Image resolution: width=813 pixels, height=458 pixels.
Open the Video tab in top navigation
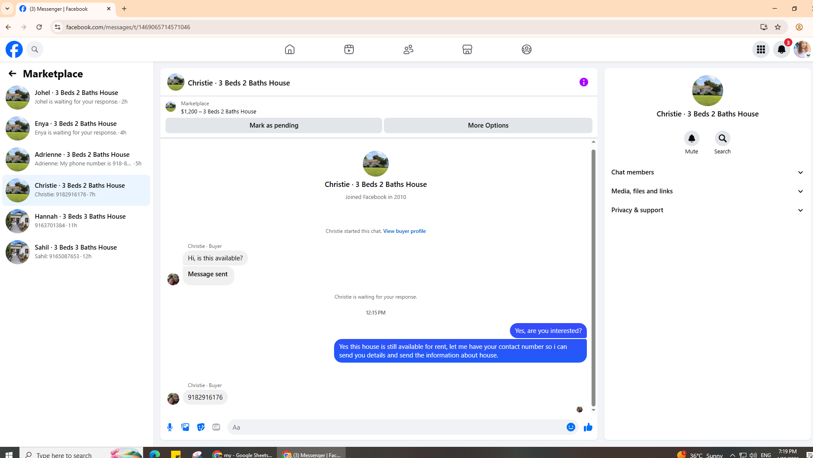click(x=349, y=49)
